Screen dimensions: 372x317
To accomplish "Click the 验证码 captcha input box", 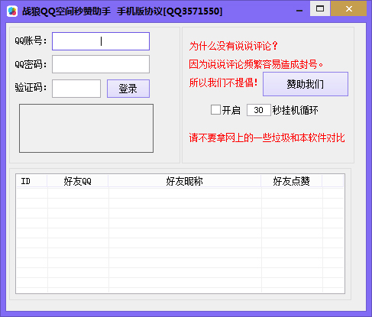I will (x=76, y=89).
